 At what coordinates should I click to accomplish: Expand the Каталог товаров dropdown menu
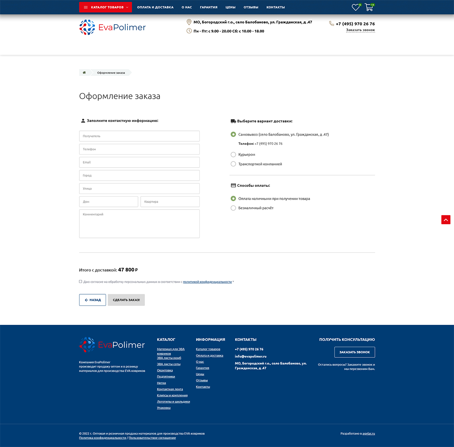point(106,7)
